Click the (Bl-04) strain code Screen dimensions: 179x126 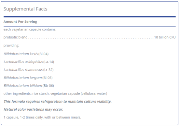click(x=43, y=54)
